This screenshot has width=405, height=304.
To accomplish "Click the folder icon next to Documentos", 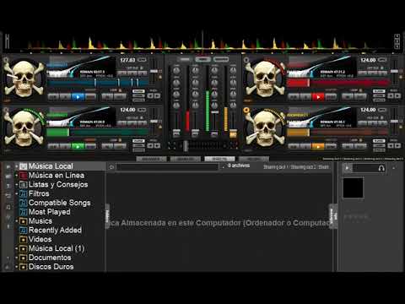I will (24, 258).
